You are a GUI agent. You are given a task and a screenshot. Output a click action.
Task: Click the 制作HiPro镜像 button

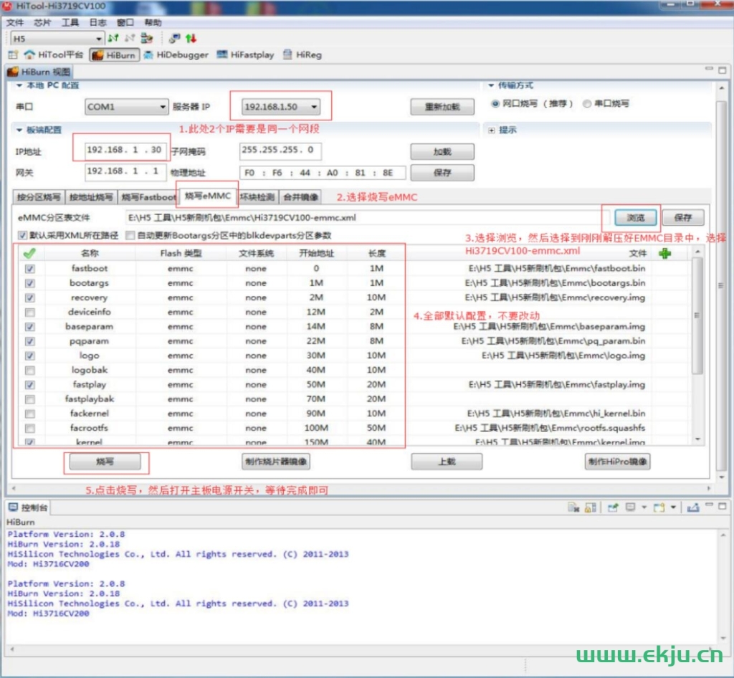617,462
